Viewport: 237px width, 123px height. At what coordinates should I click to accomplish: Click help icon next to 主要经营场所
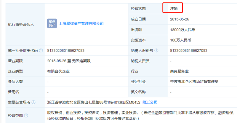point(33,103)
